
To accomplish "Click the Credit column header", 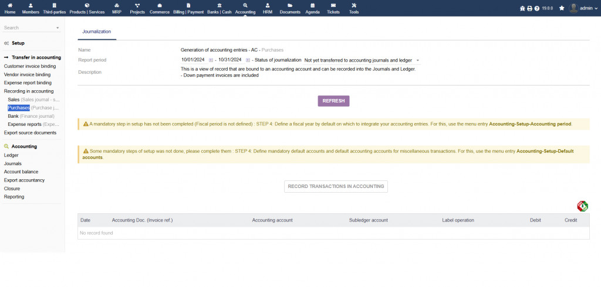I will click(x=570, y=220).
